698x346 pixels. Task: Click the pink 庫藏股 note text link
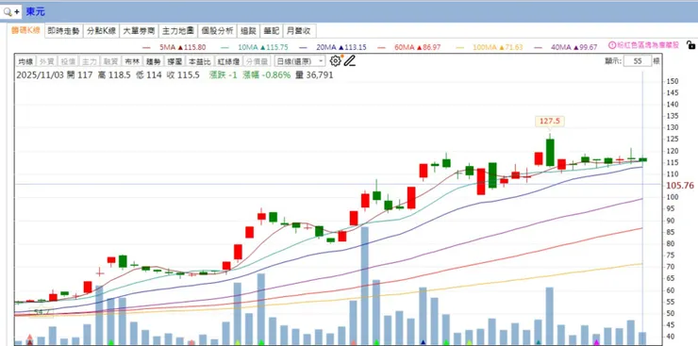648,45
